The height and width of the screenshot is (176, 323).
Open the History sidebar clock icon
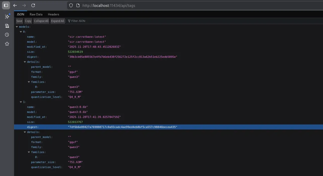pos(7,35)
